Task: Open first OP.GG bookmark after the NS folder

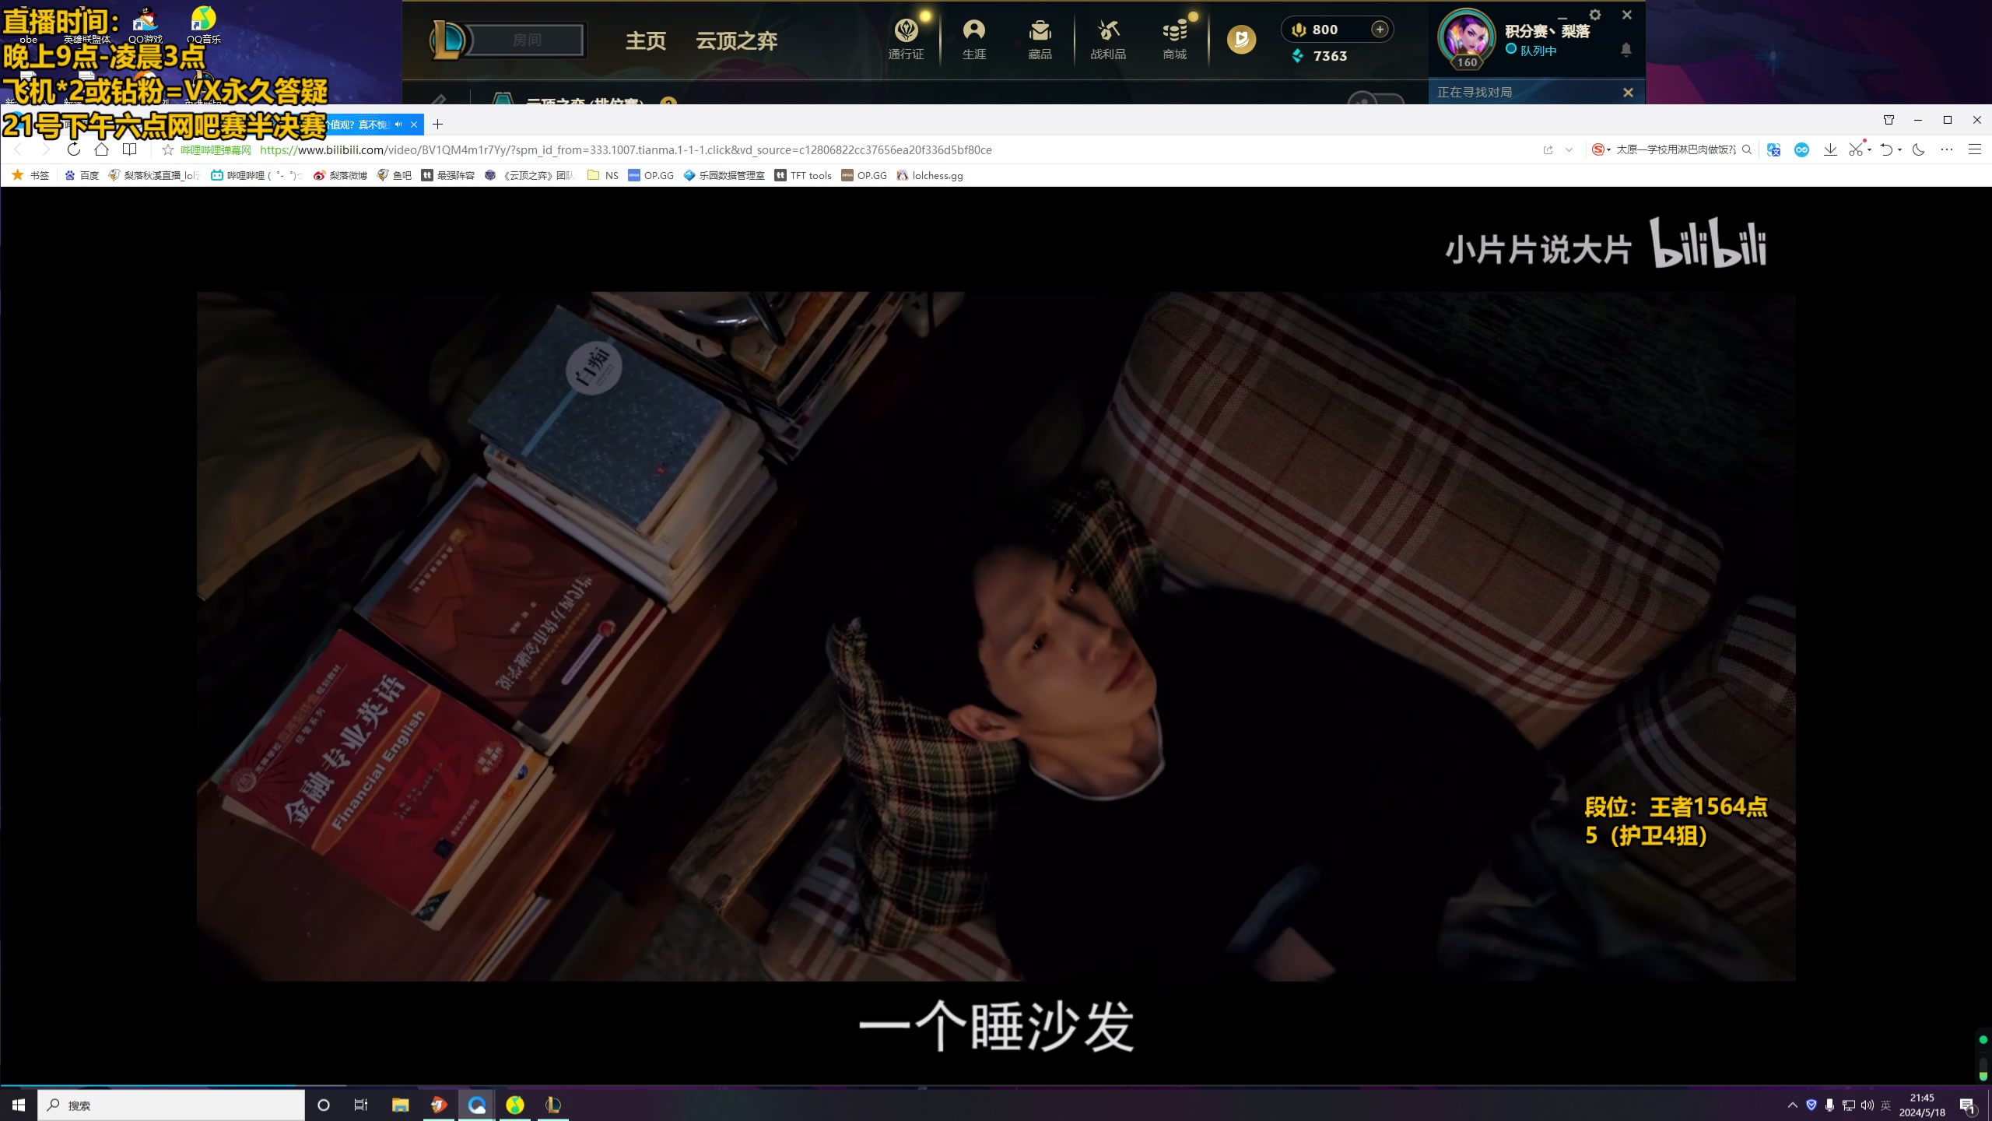Action: point(651,175)
